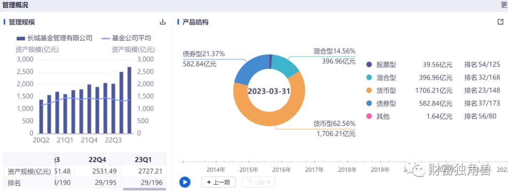508x192 pixels.
Task: Click the 货币型62.56% chart label
Action: coord(334,124)
